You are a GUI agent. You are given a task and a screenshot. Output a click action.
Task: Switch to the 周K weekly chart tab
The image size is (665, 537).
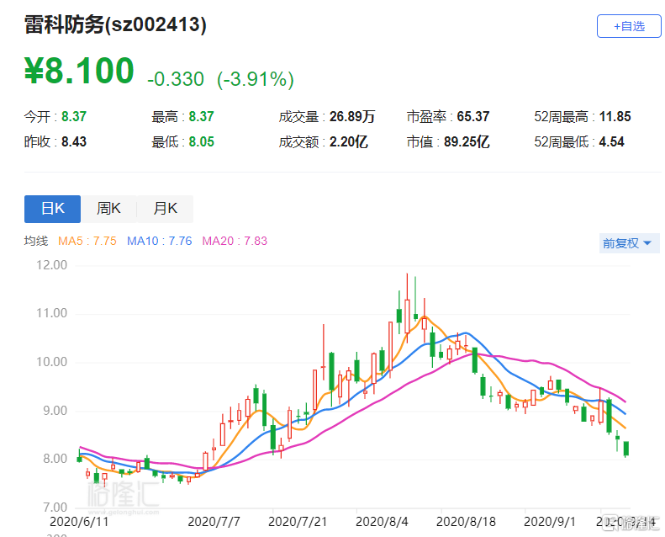[x=109, y=209]
